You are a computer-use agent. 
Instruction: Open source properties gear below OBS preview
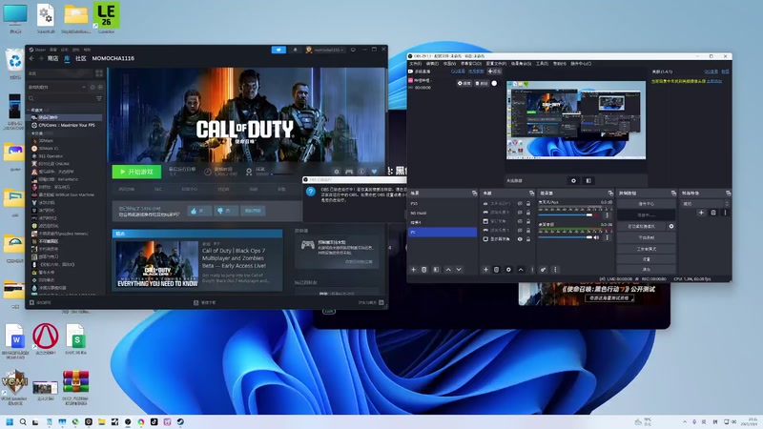573,180
